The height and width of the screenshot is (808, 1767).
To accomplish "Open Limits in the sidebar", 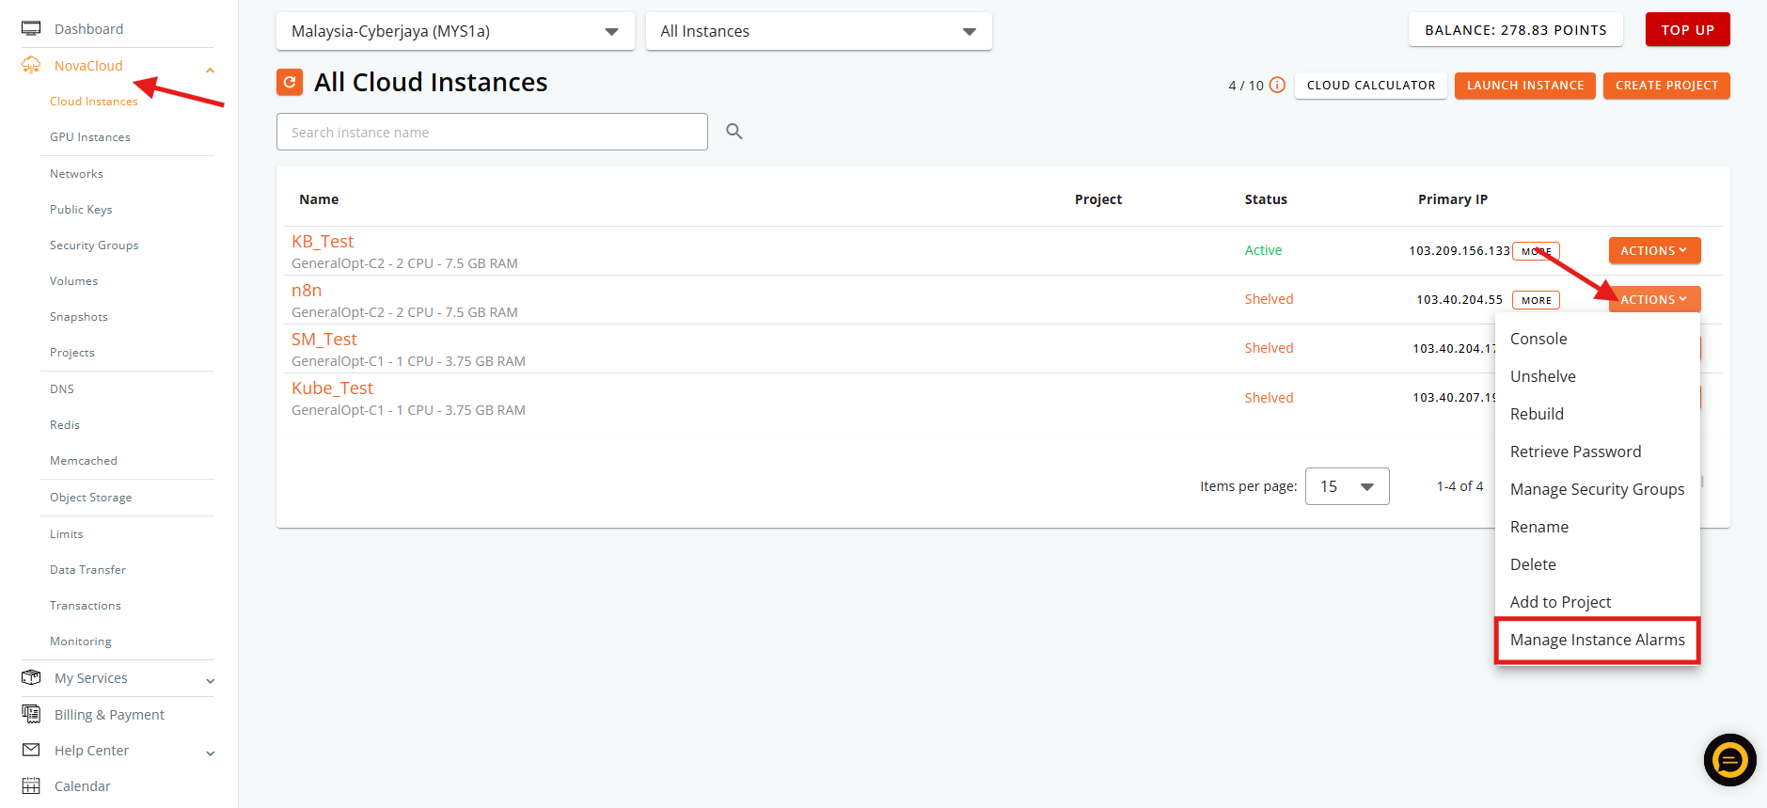I will [67, 534].
